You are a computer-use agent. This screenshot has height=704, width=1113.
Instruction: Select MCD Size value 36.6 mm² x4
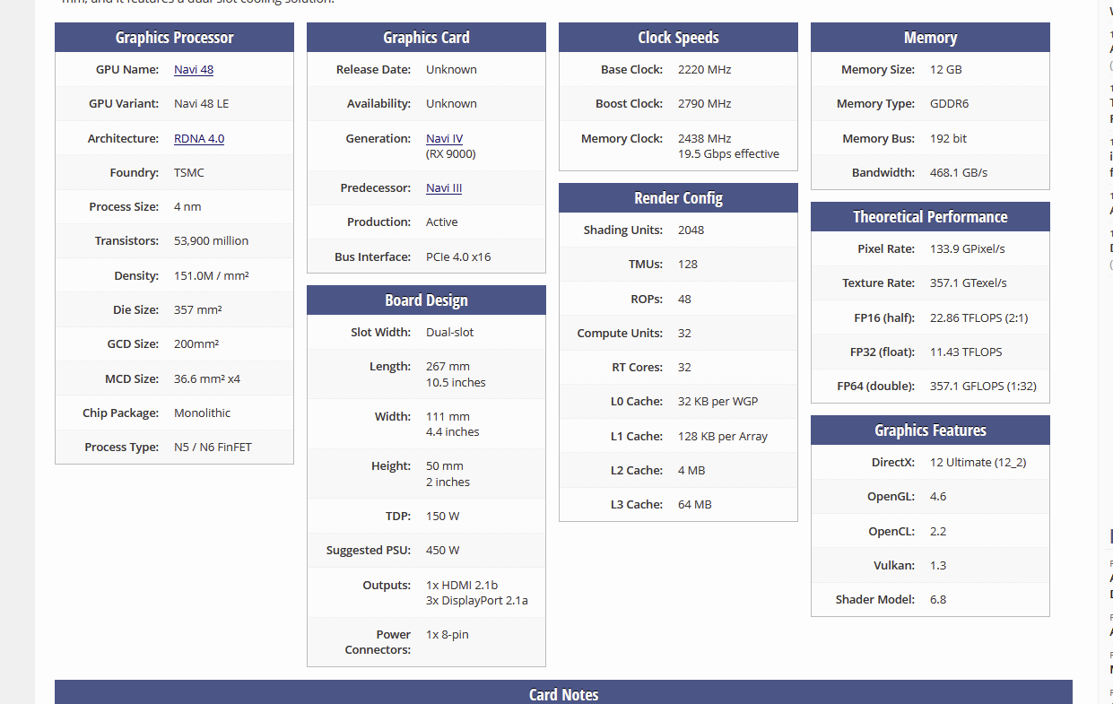coord(207,378)
